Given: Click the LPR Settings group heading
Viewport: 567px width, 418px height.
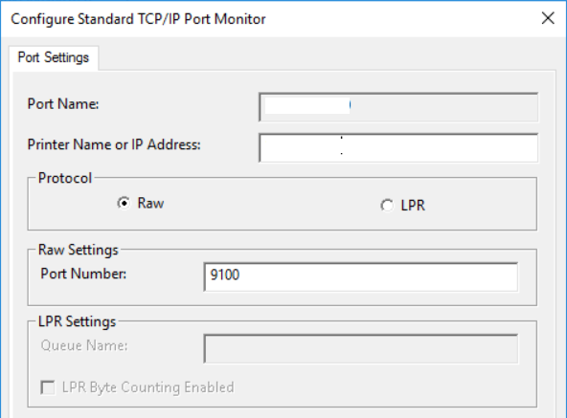Looking at the screenshot, I should 77,321.
